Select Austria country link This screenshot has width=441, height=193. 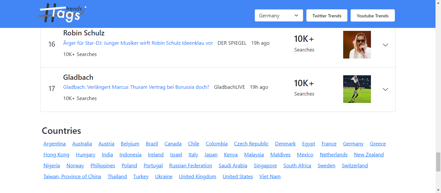click(106, 144)
